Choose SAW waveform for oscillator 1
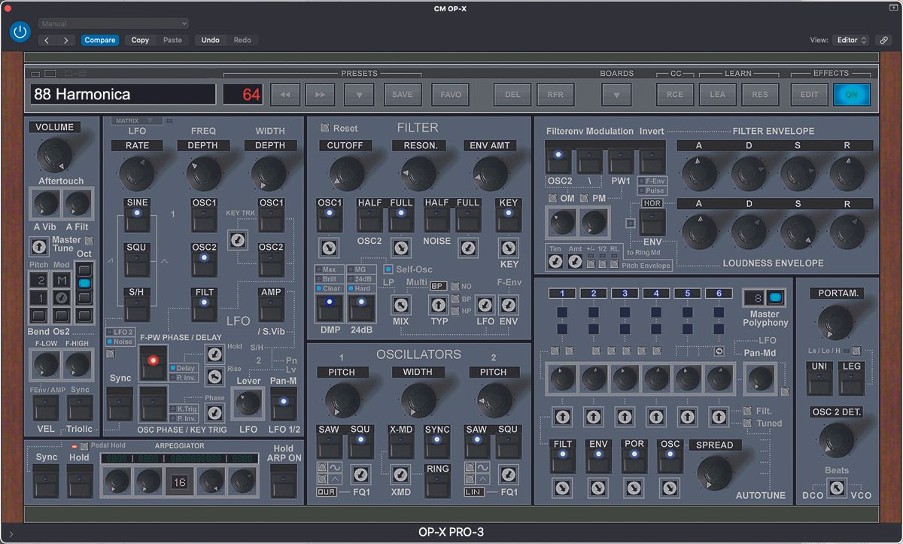The image size is (903, 544). [329, 442]
